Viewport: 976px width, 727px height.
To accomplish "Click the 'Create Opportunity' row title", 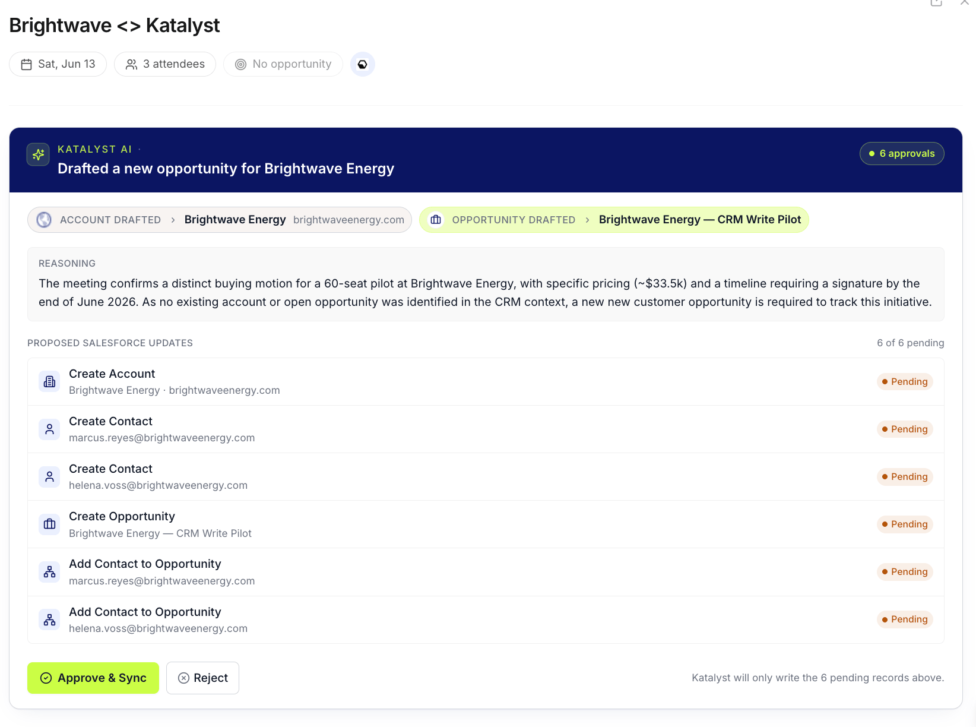I will pyautogui.click(x=122, y=516).
